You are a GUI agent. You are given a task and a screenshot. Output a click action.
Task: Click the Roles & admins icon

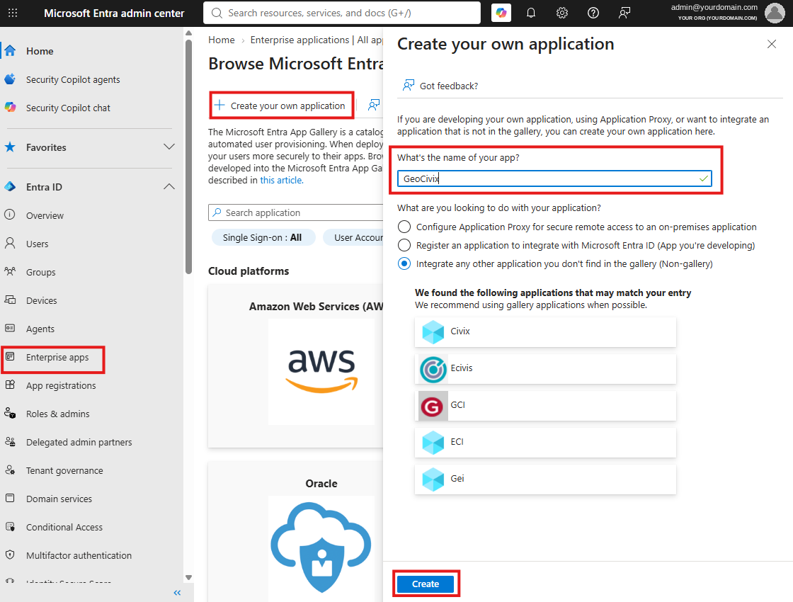pyautogui.click(x=10, y=414)
